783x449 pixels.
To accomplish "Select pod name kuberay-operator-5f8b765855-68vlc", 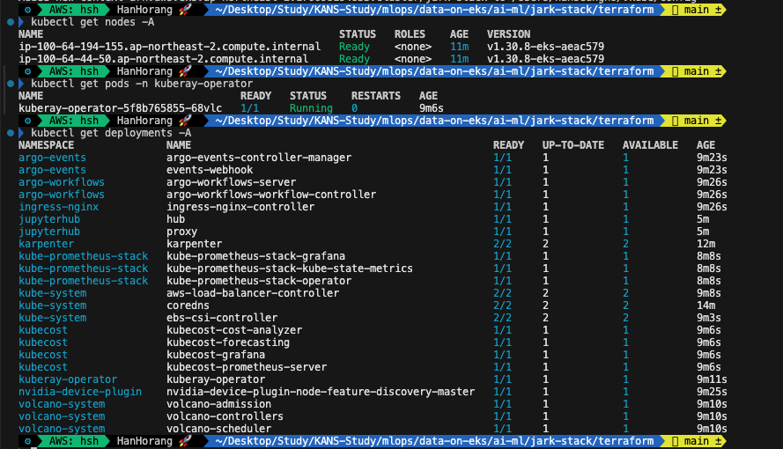I will pyautogui.click(x=120, y=108).
